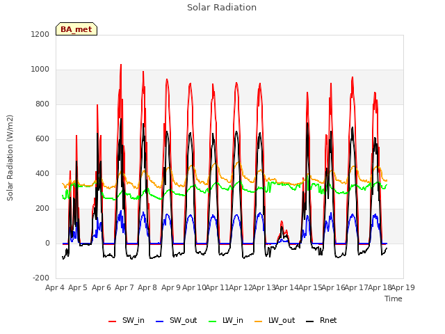Click the Apr 10 x-axis label
The height and width of the screenshot is (334, 445).
click(194, 287)
